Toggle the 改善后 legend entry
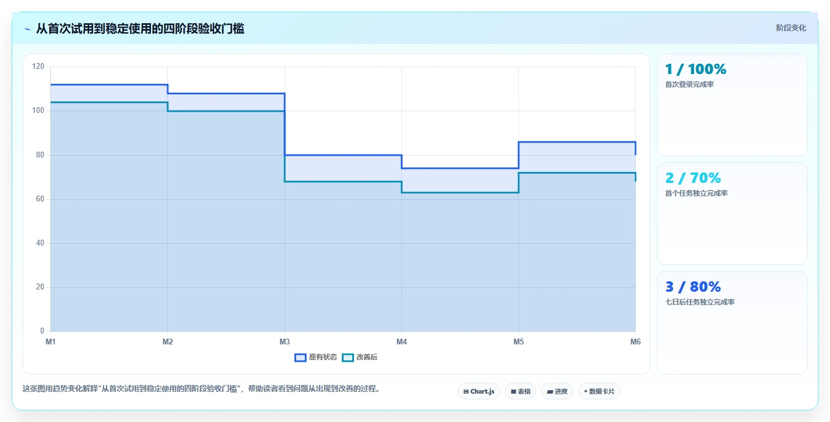The width and height of the screenshot is (830, 422). coord(360,357)
